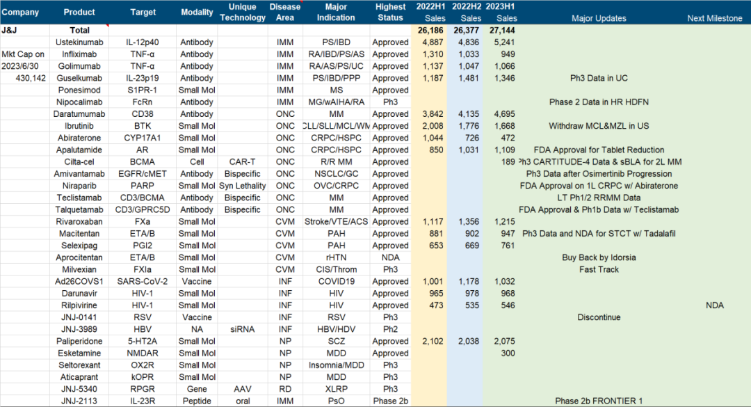Screen dimensions: 751x407
Task: Select the Company header cell
Action: [x=20, y=12]
